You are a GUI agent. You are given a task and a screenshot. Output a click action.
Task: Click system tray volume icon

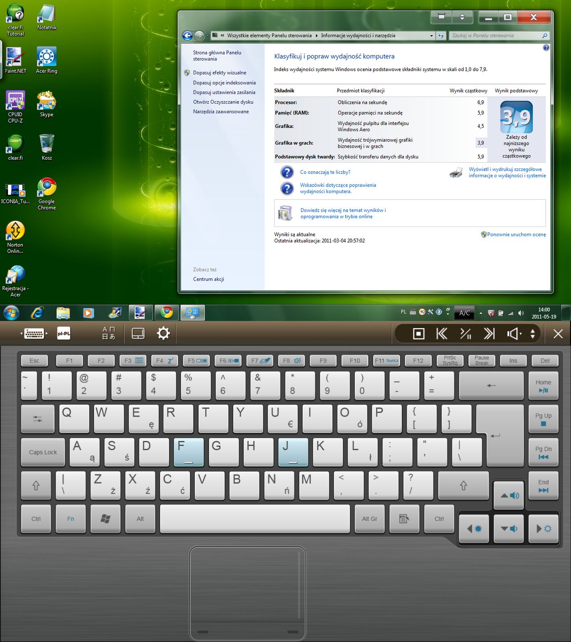521,313
